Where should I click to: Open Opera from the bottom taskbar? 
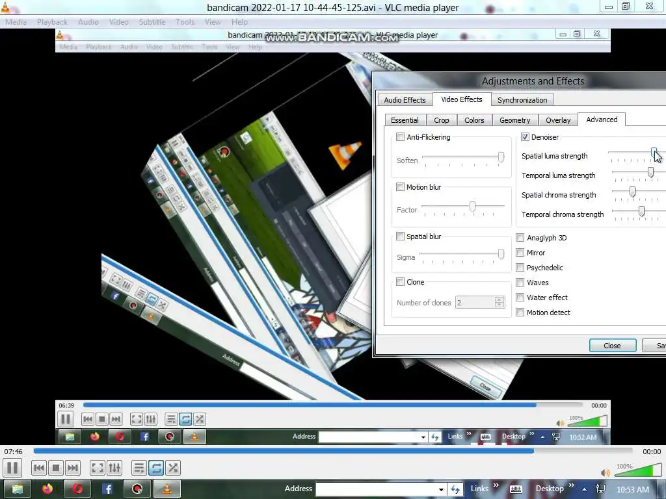[77, 489]
